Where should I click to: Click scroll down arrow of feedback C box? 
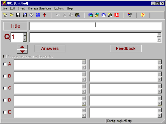tap(160, 91)
